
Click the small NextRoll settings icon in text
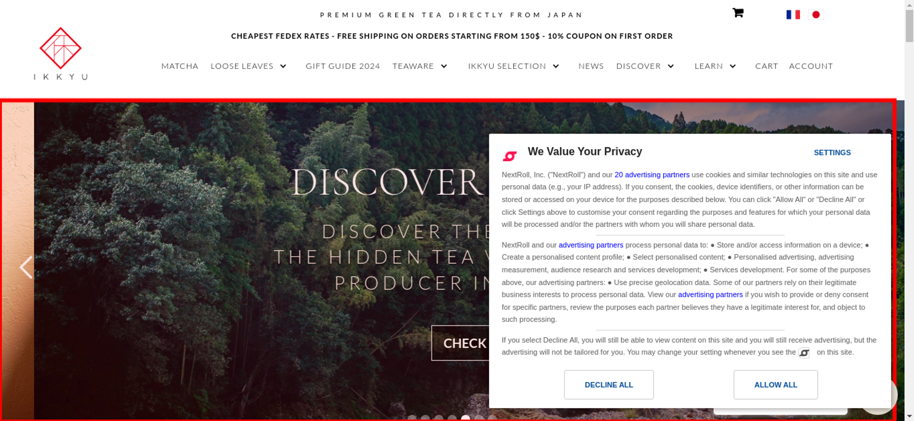(x=804, y=353)
